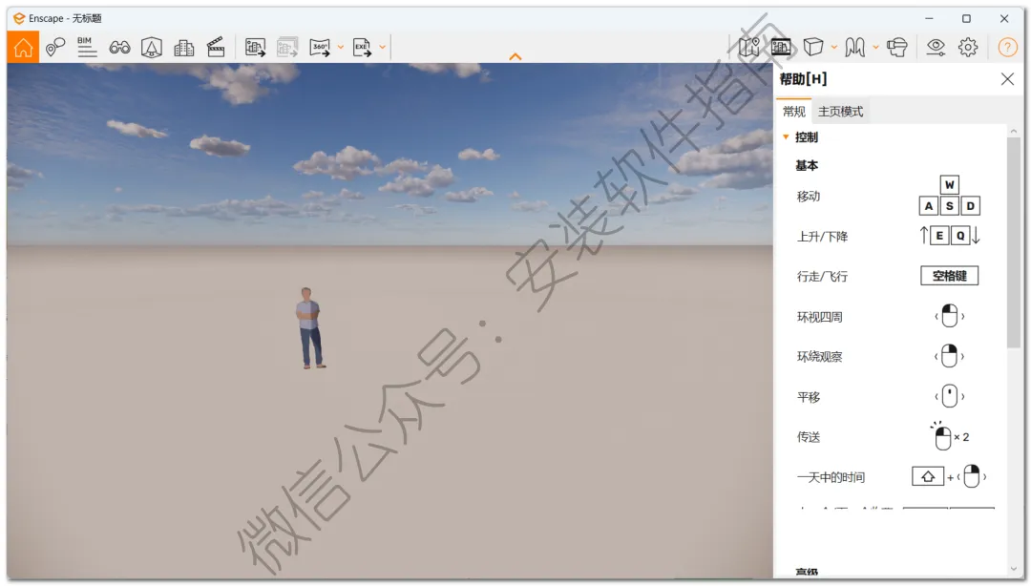Screen dimensions: 1031x586
Task: Open the BIM information panel
Action: coord(87,48)
